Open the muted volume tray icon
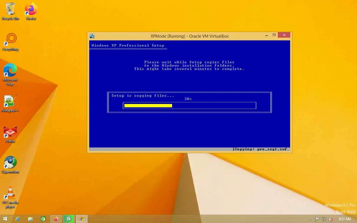This screenshot has height=223, width=357. 331,219
